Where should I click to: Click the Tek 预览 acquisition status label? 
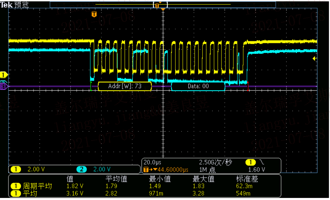pos(14,4)
